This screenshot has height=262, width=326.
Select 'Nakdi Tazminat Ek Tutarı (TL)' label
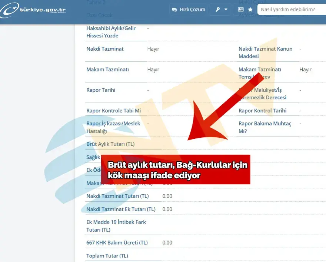pyautogui.click(x=121, y=209)
